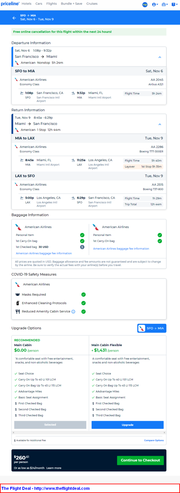180x493 pixels.
Task: Open the Flights menu item
Action: [51, 4]
